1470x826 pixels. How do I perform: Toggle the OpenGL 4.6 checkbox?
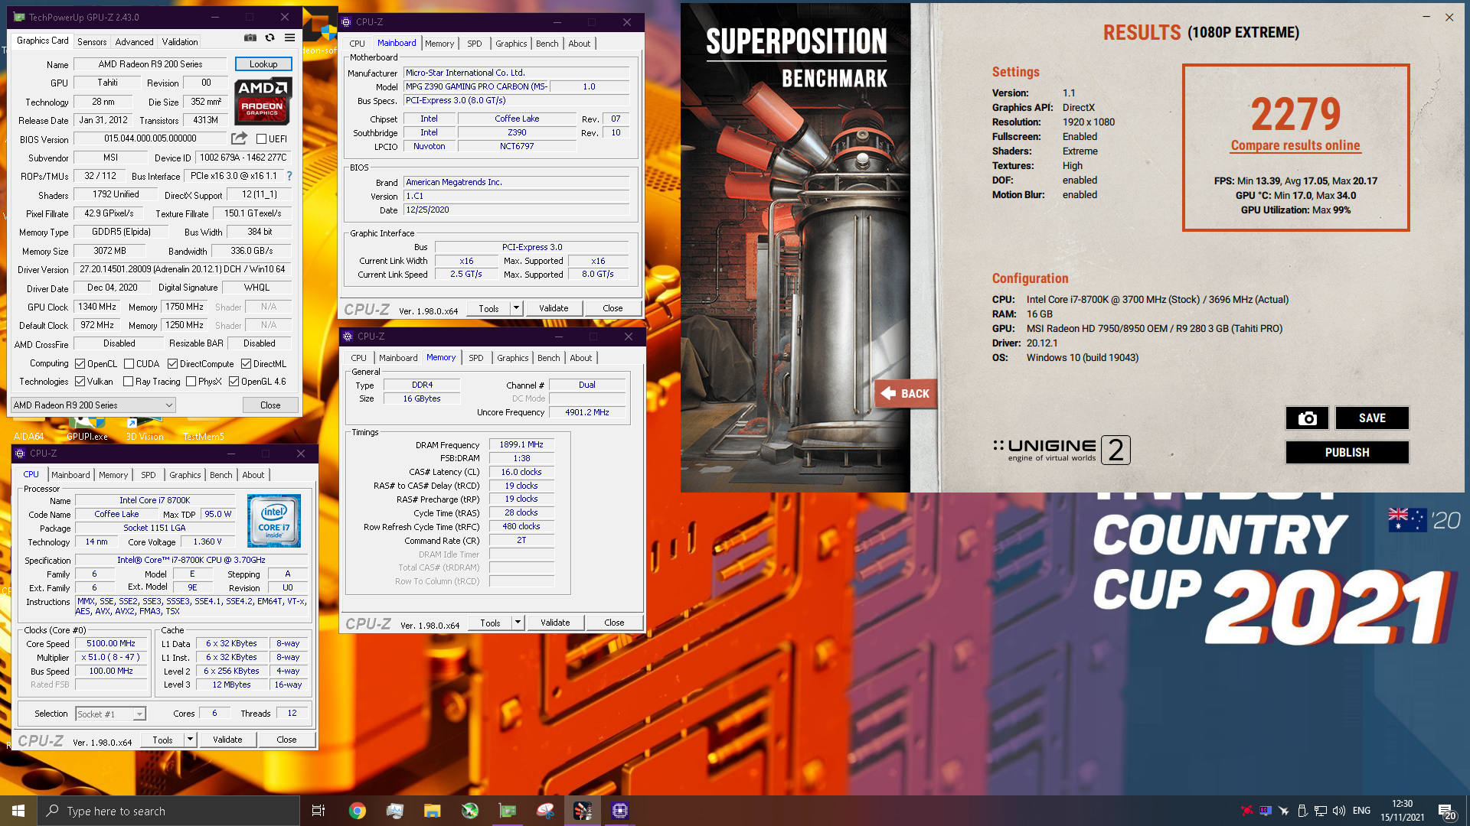[x=234, y=382]
